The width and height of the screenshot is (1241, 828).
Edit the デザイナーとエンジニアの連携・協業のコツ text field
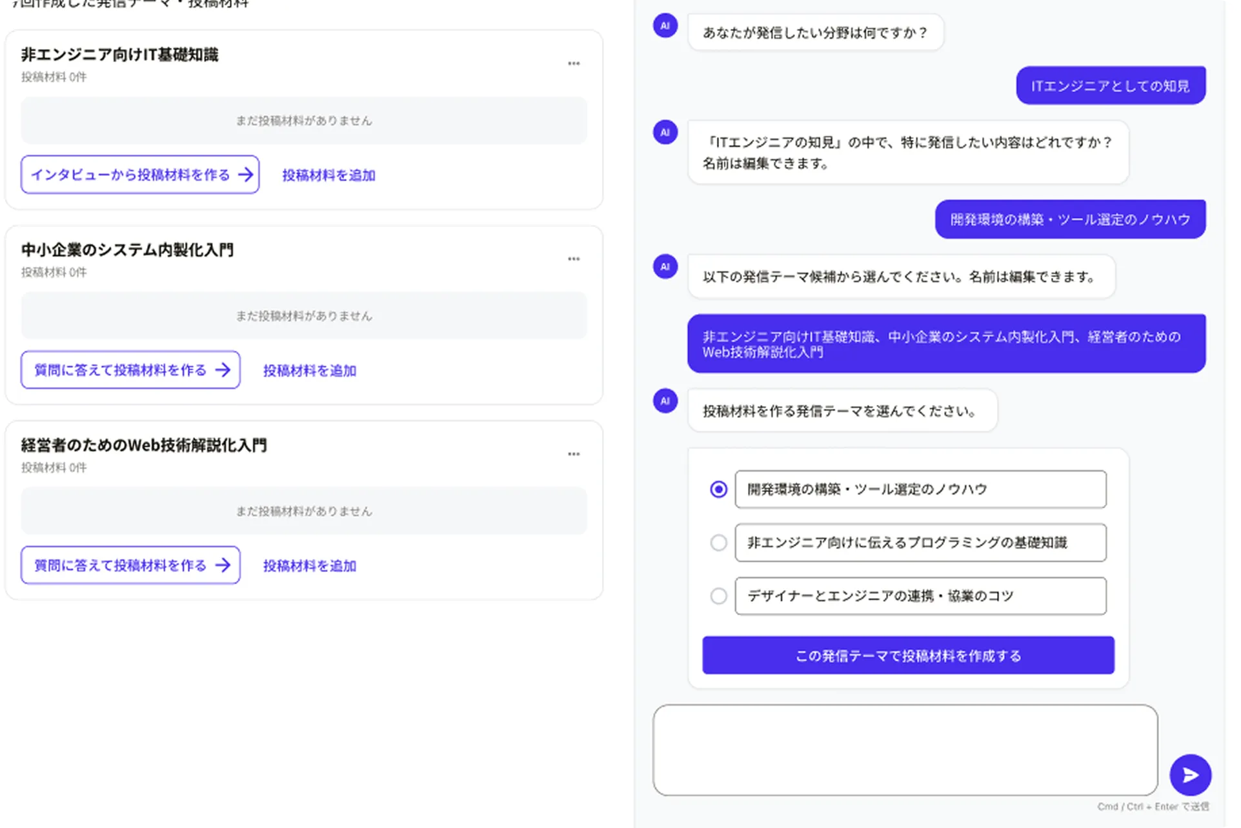(920, 596)
